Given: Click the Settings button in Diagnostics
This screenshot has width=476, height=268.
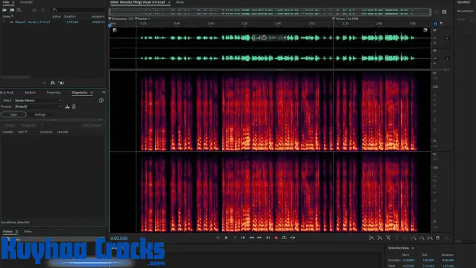Looking at the screenshot, I should 40,114.
